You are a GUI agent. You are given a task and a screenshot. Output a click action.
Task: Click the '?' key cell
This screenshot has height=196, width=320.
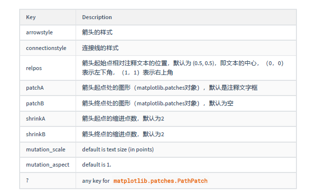pos(48,180)
